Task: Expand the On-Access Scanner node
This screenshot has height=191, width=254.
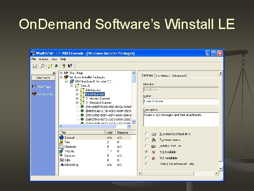Action: (x=77, y=98)
